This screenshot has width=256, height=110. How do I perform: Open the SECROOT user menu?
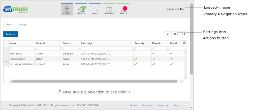click(x=175, y=10)
